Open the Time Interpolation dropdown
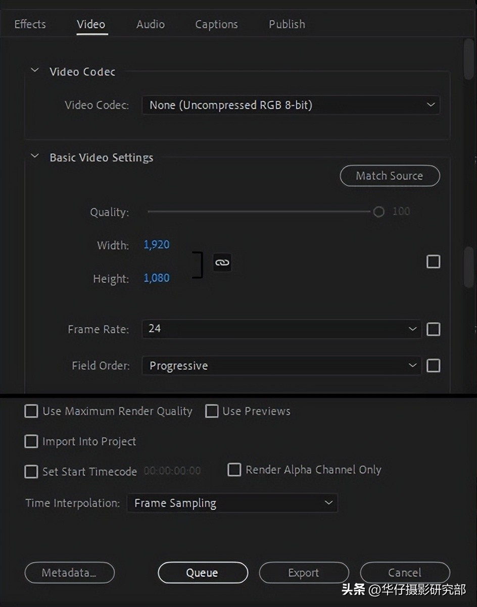This screenshot has width=477, height=607. point(232,503)
